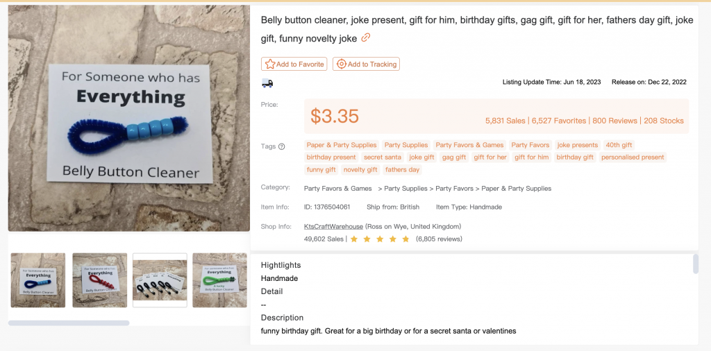Choose the thumbnail with four black cleaners
The width and height of the screenshot is (711, 351).
(x=160, y=280)
